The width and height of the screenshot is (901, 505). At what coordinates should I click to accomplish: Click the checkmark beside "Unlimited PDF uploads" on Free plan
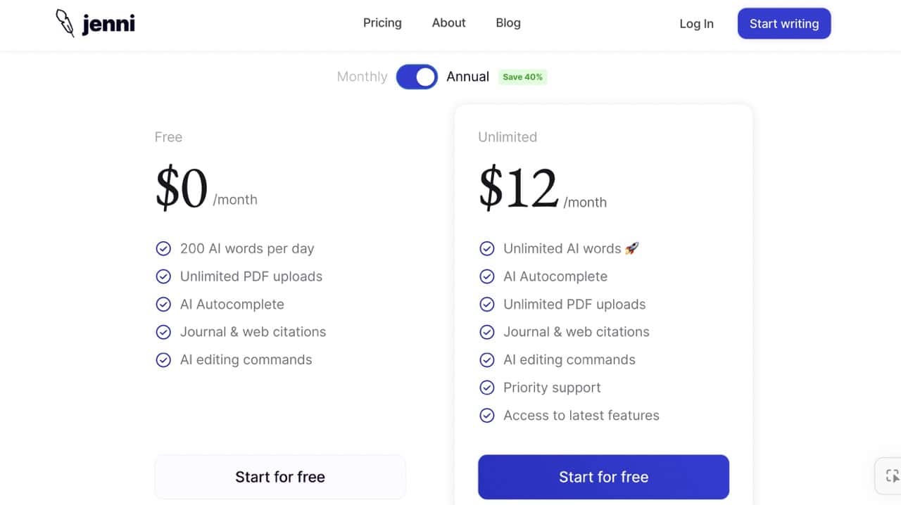163,276
